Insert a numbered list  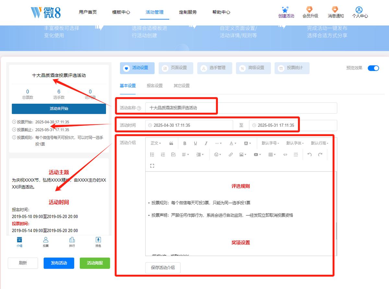coord(163,155)
